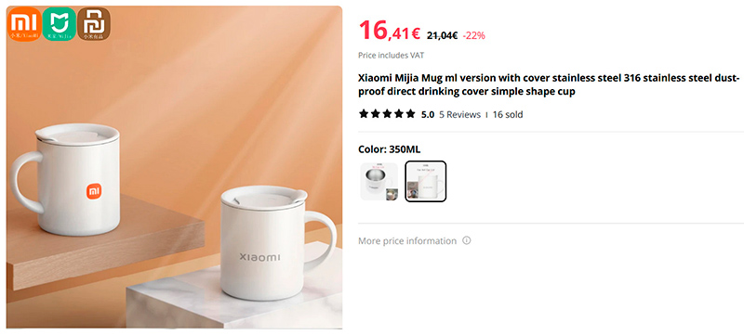Click the info icon beside More price information
The width and height of the screenshot is (744, 335).
coord(467,240)
